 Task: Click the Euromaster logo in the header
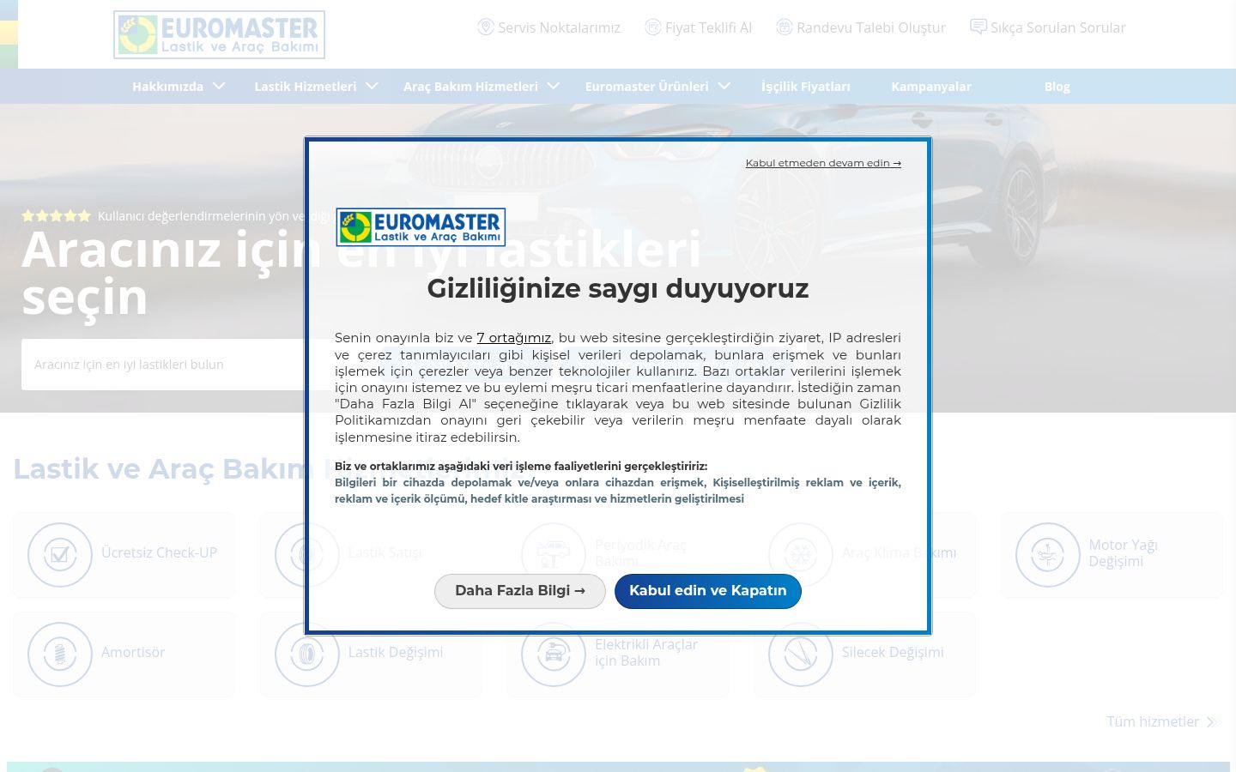[x=219, y=34]
